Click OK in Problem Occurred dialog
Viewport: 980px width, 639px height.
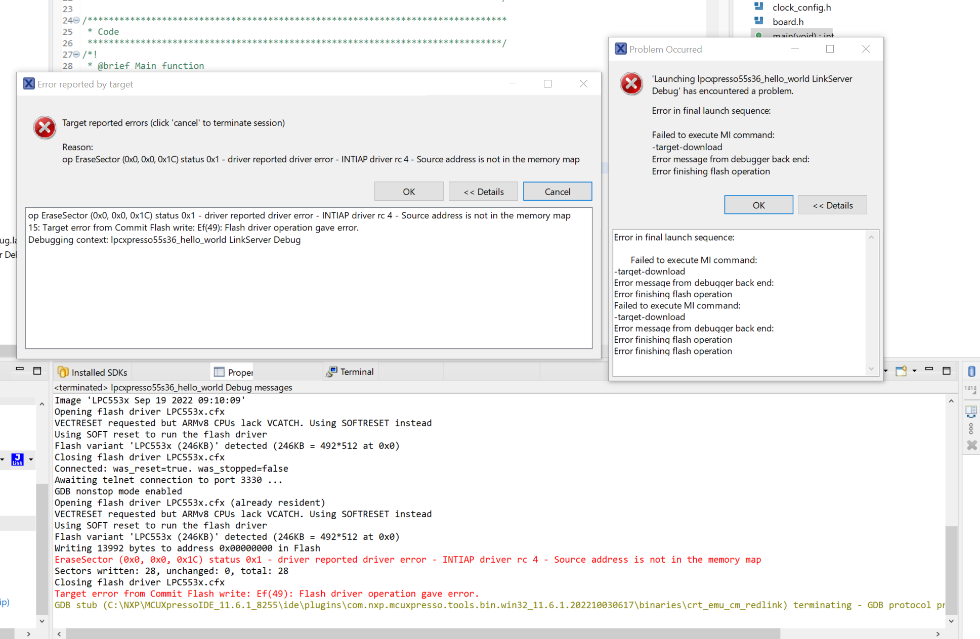pos(758,205)
